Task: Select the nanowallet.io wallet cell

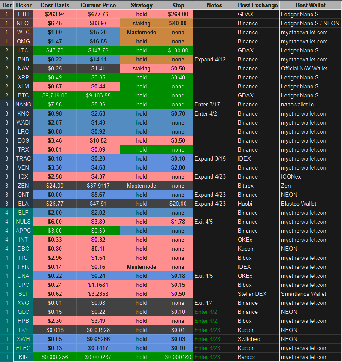Action: 310,104
